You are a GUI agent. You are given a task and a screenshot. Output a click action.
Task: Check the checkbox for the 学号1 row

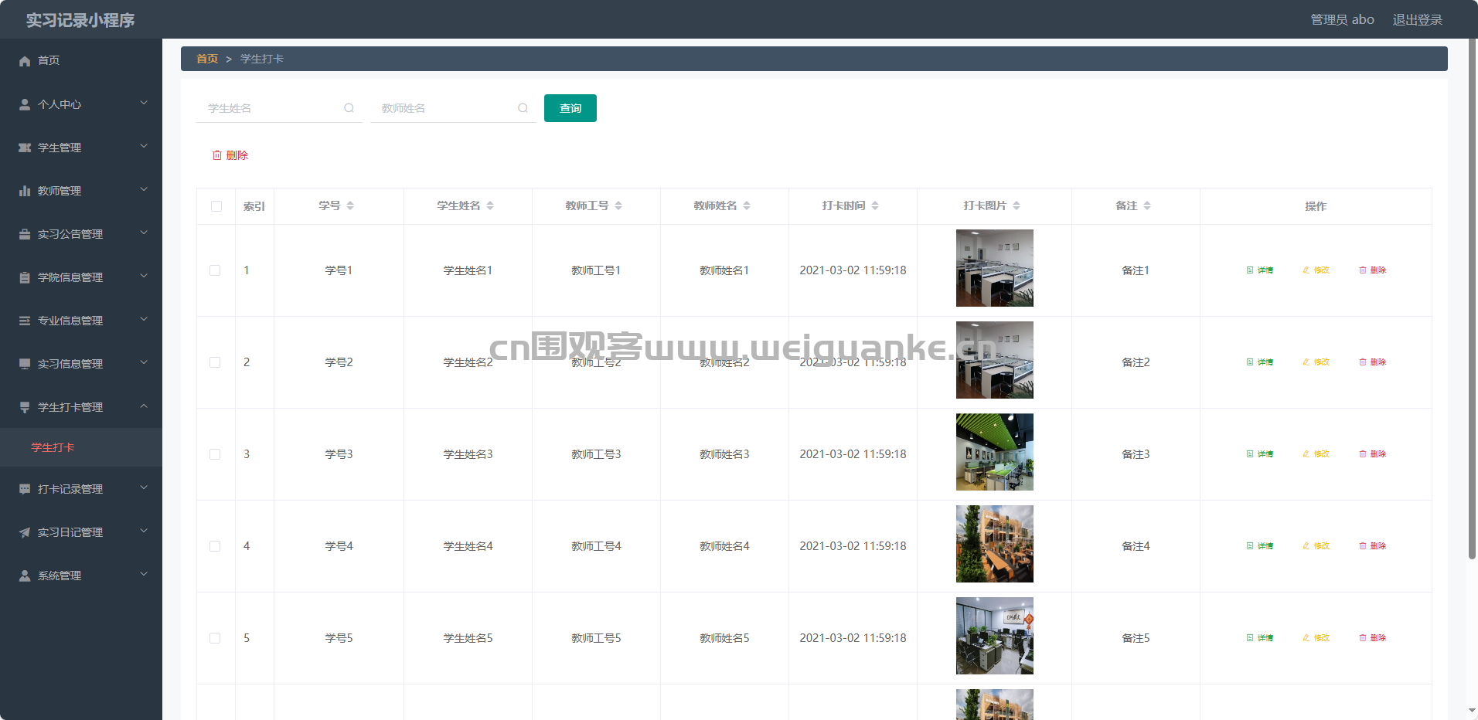[x=215, y=270]
